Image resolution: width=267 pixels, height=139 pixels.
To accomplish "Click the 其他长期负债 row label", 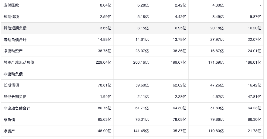I will [x=15, y=97].
